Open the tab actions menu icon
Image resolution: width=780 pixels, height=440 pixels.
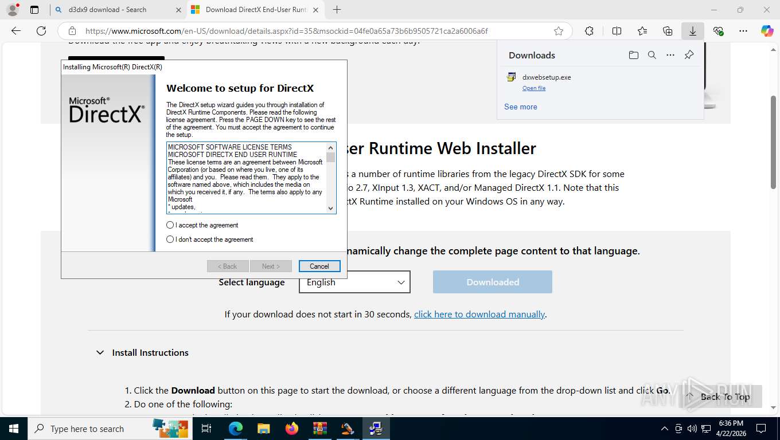[34, 10]
